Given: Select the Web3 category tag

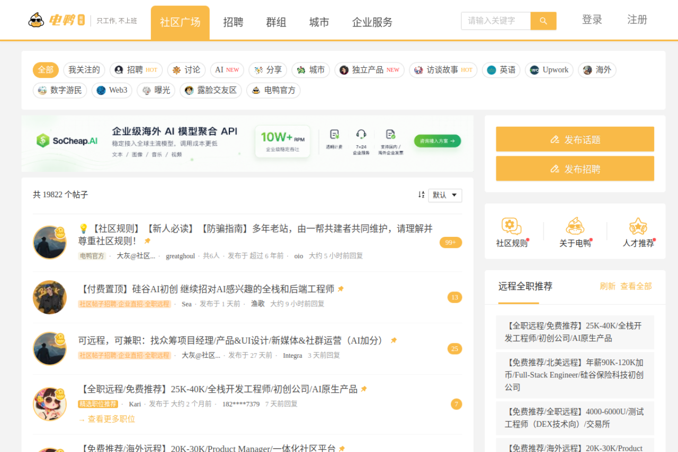Looking at the screenshot, I should click(x=112, y=91).
